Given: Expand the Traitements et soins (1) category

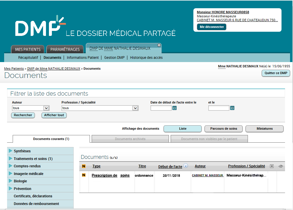Looking at the screenshot, I should [x=11, y=159].
